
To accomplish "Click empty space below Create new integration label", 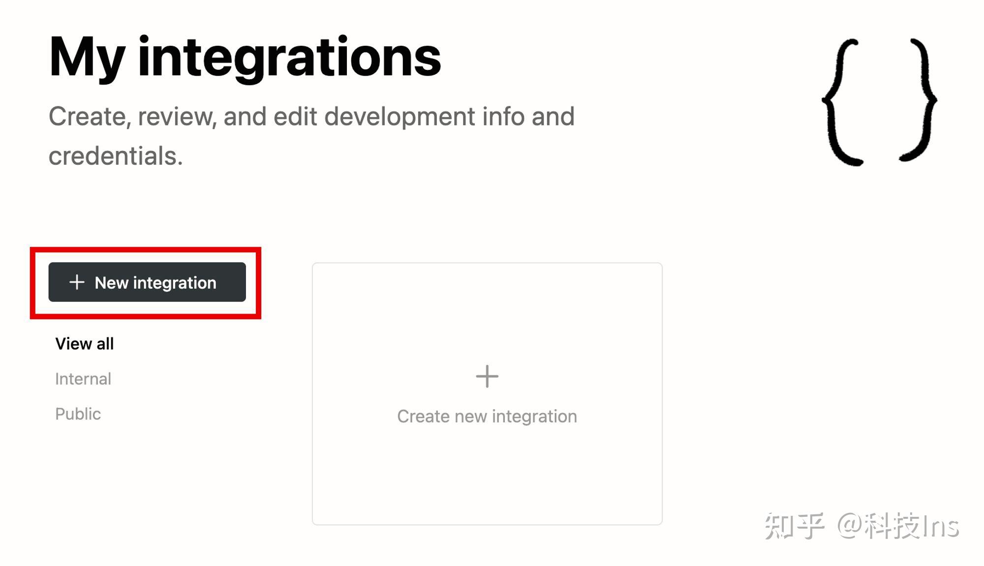I will click(x=487, y=472).
